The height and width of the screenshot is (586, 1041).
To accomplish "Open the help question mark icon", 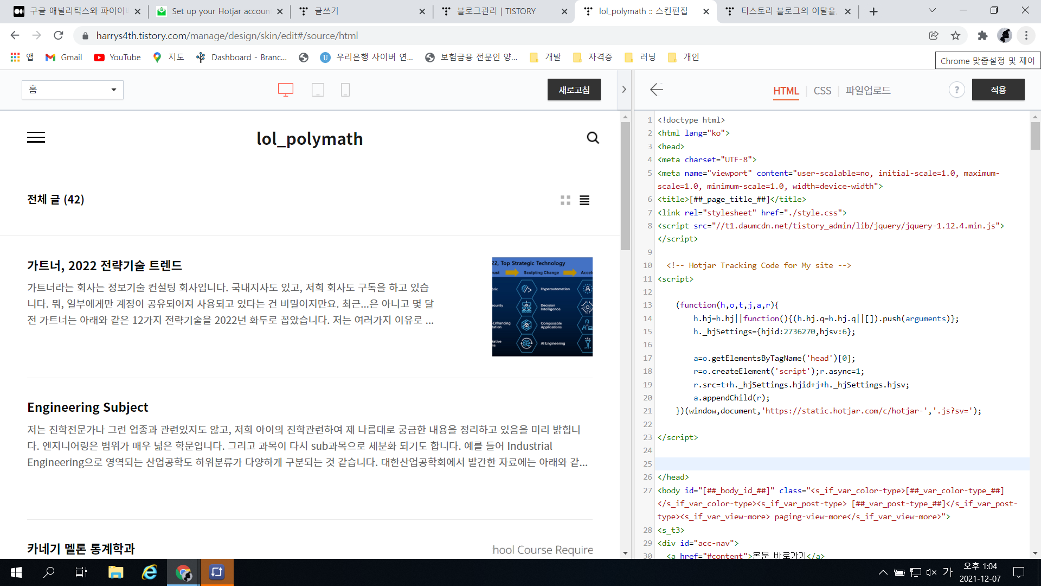I will 956,90.
